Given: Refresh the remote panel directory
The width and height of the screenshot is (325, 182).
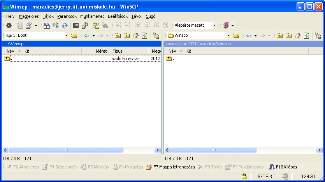Looking at the screenshot, I should click(307, 36).
